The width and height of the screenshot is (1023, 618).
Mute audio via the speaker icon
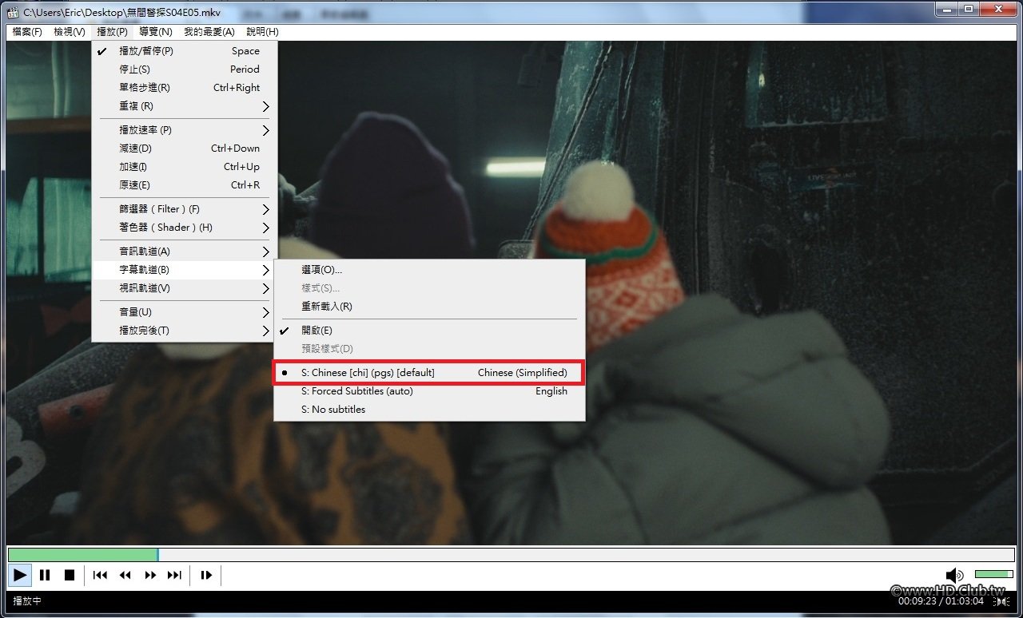click(954, 575)
